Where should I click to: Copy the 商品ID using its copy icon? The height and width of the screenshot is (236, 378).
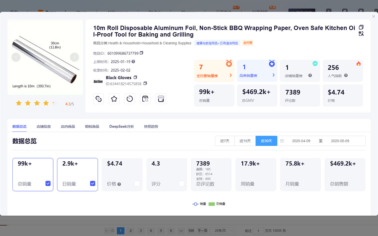(x=141, y=53)
